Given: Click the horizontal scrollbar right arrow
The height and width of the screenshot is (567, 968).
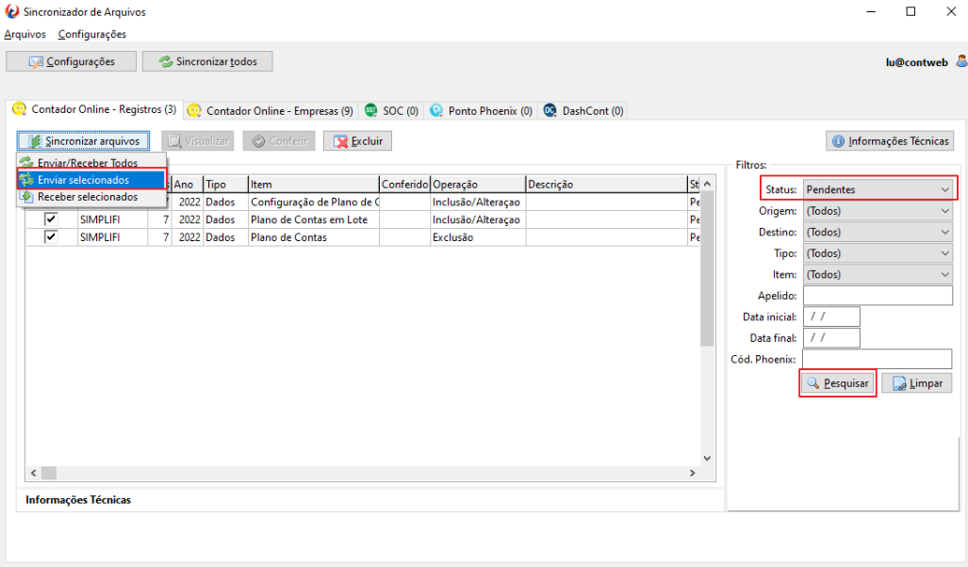Looking at the screenshot, I should point(693,473).
